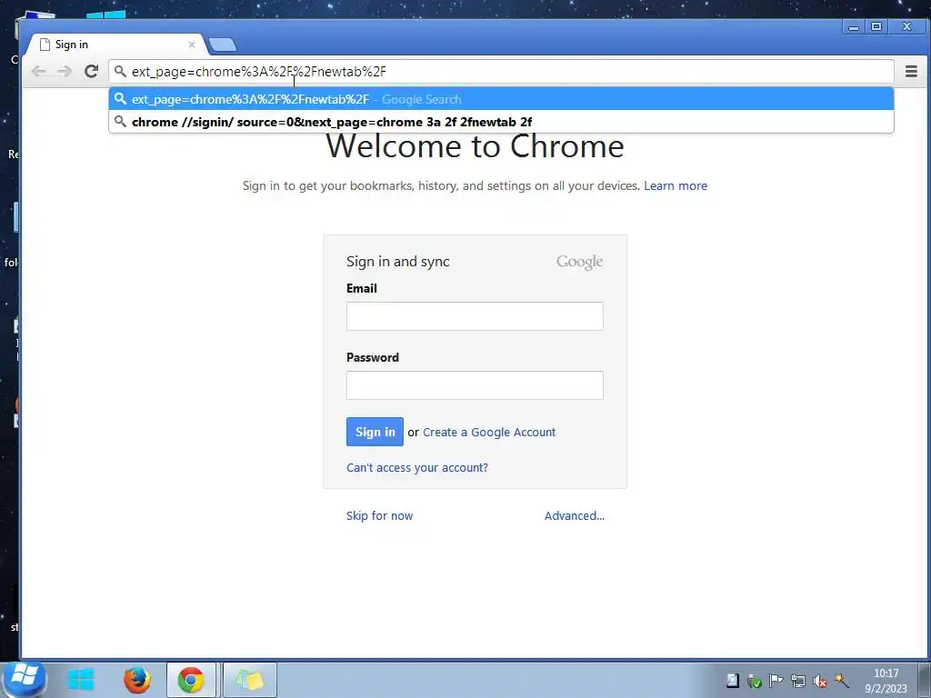This screenshot has height=698, width=931.
Task: Click the blue Sign in button
Action: [375, 432]
